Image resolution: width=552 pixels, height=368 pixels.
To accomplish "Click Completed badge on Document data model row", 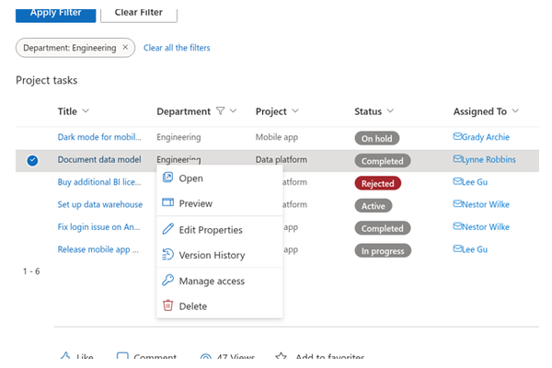I will coord(383,161).
